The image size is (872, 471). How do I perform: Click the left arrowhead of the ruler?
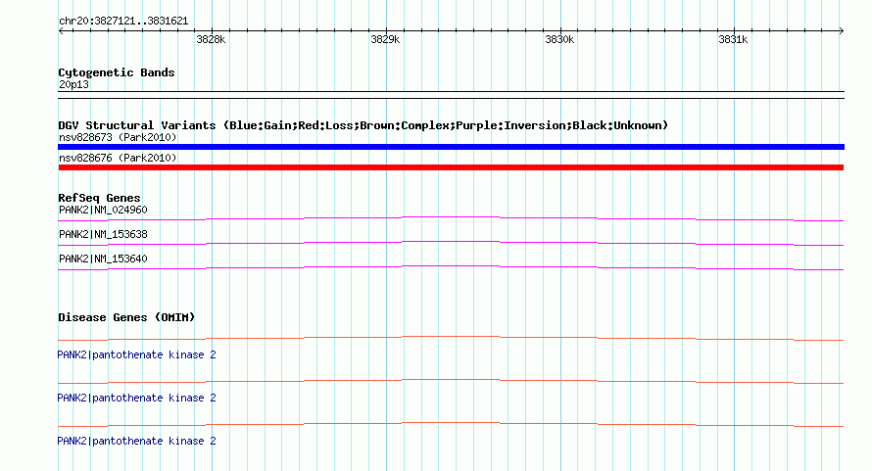(61, 31)
